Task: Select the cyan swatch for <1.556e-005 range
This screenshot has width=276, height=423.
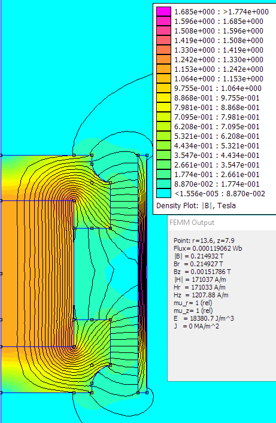Action: pos(163,193)
